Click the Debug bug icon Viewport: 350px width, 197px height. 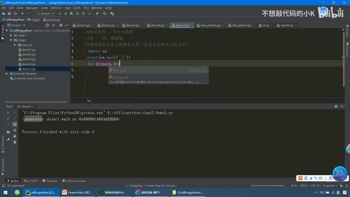[x=66, y=14]
